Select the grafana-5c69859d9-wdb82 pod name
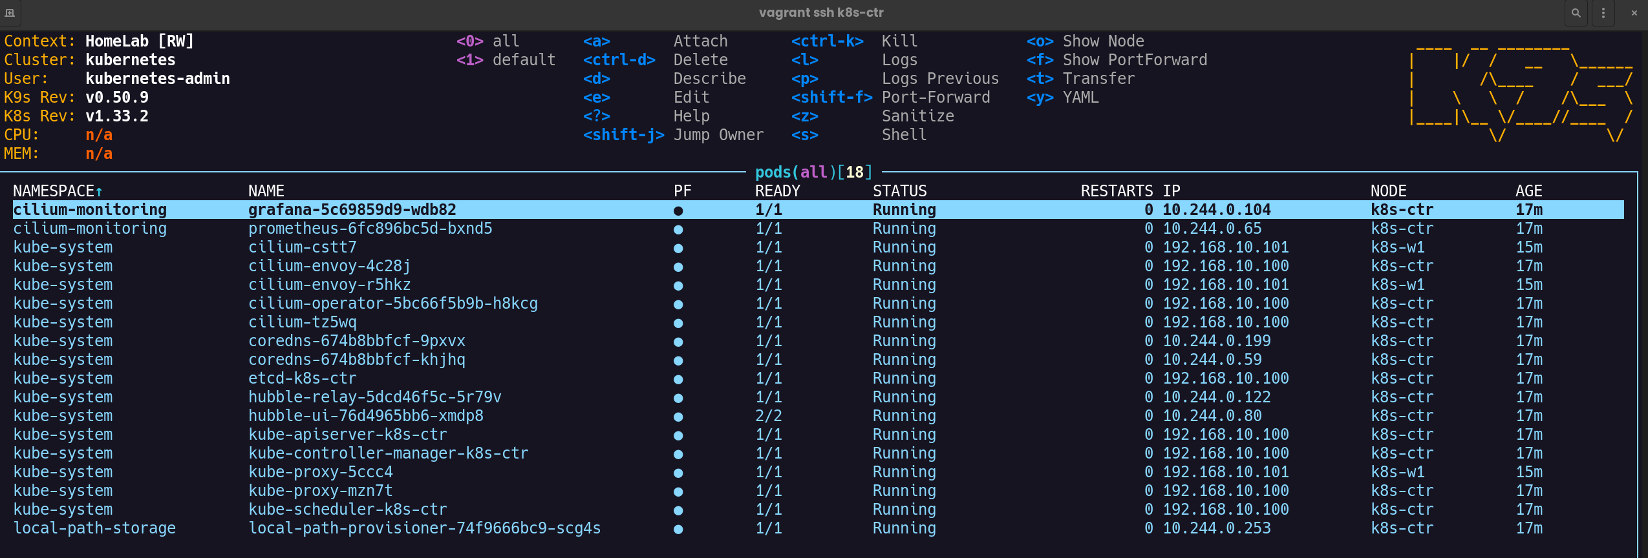 click(352, 210)
